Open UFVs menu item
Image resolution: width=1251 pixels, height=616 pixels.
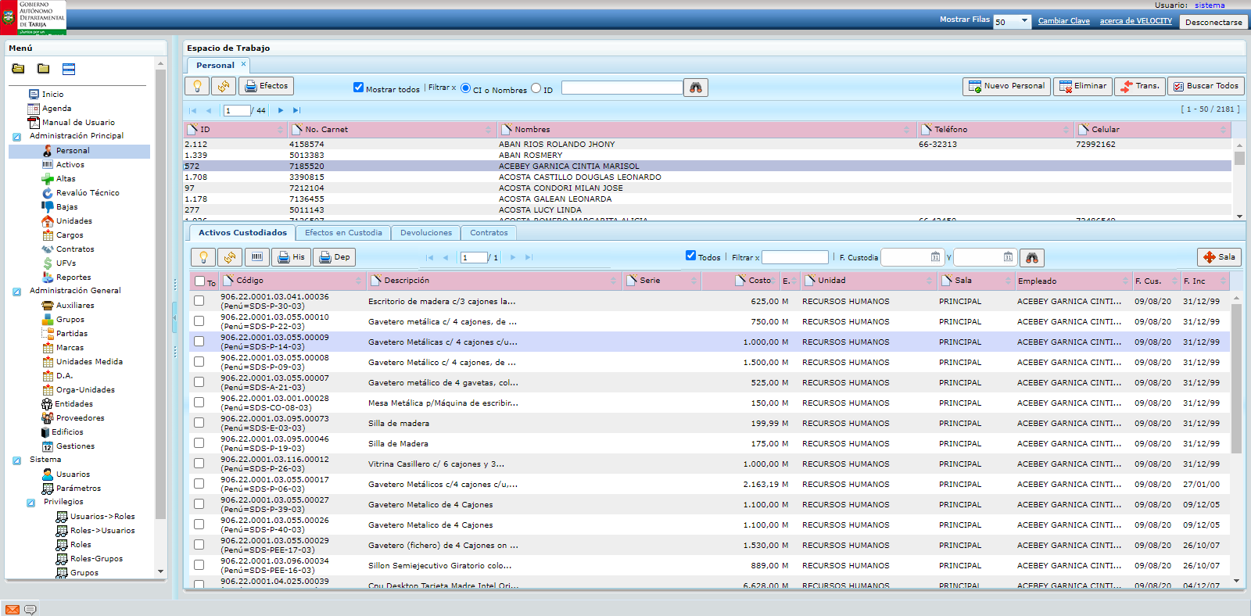pyautogui.click(x=66, y=263)
